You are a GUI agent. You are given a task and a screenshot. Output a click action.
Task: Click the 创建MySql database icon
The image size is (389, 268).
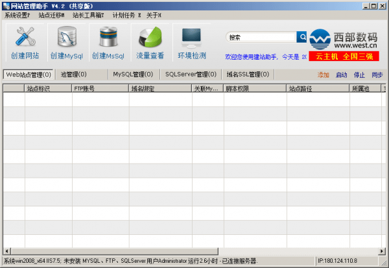point(66,38)
